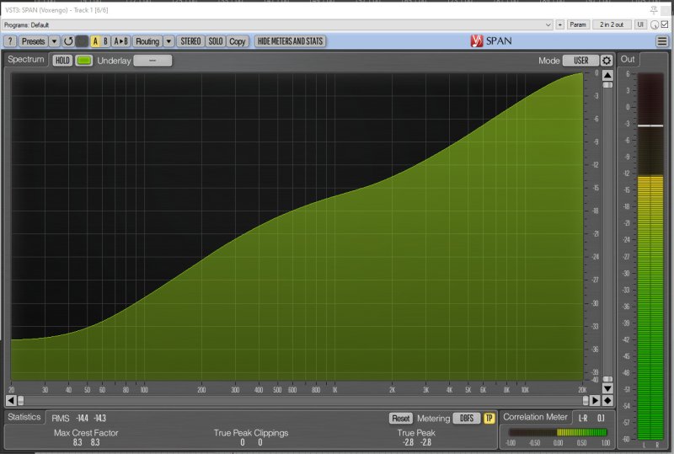Screen dimensions: 674x454
Task: Click the horizontal scroll left arrow
Action: [x=11, y=400]
